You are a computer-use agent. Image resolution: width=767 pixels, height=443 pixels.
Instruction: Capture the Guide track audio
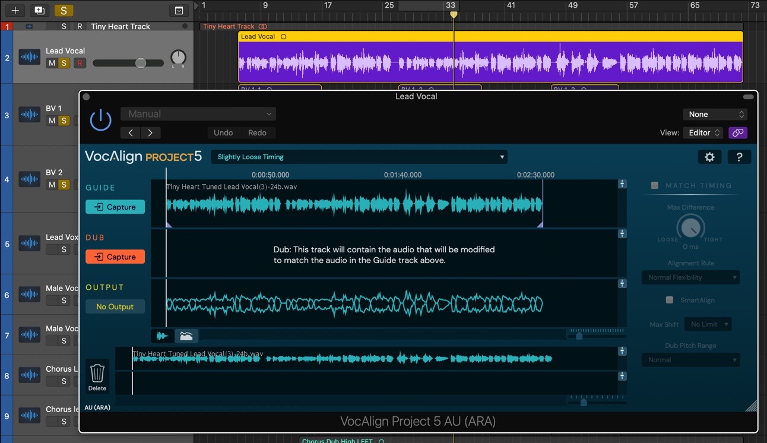pos(115,207)
